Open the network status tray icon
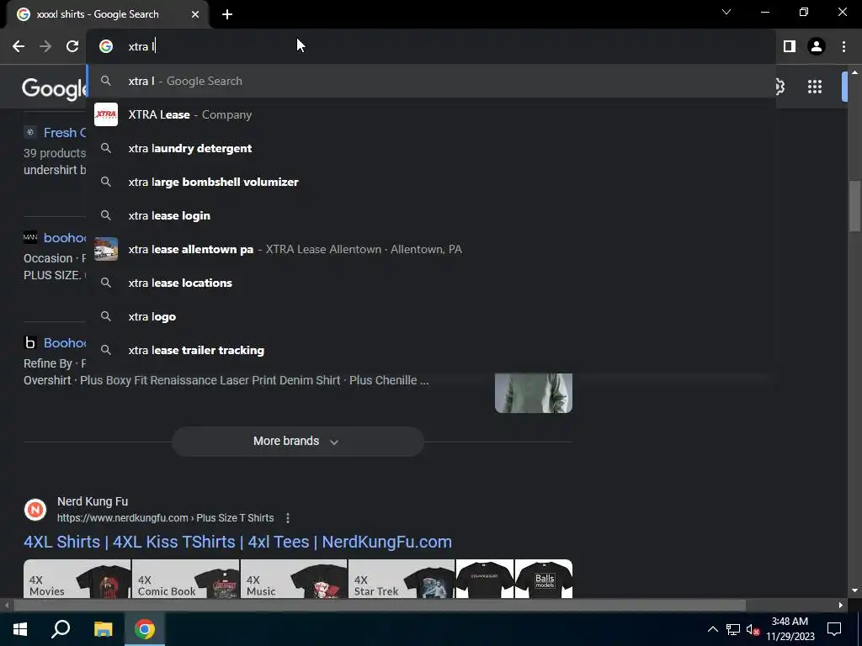This screenshot has width=862, height=646. pos(733,629)
